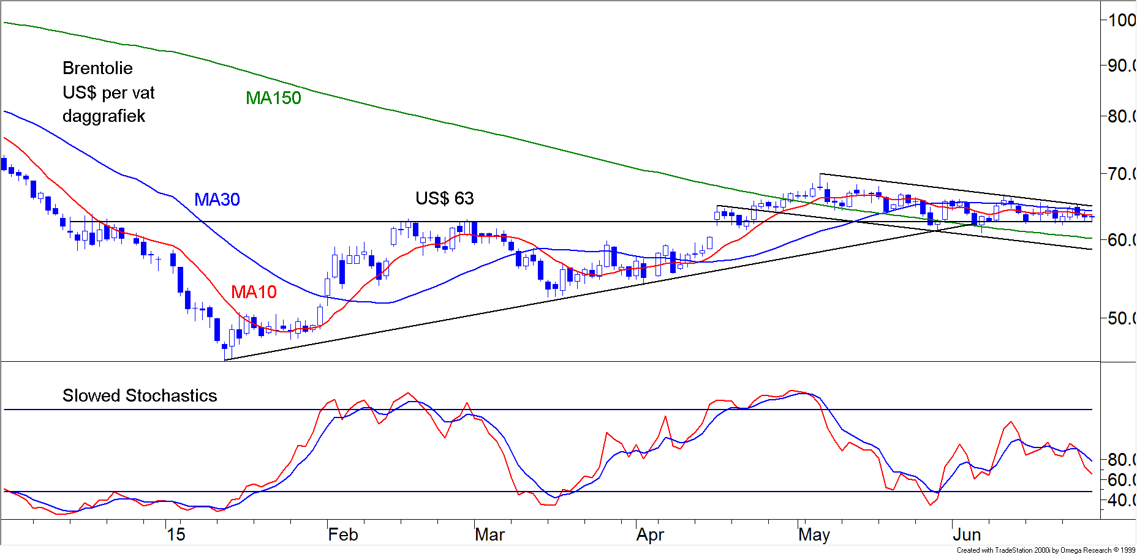Select the US$ 63 resistance label
This screenshot has width=1137, height=554.
[x=444, y=198]
